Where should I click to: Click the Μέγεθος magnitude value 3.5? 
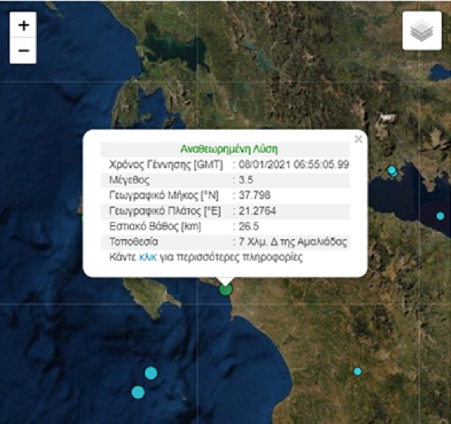246,180
